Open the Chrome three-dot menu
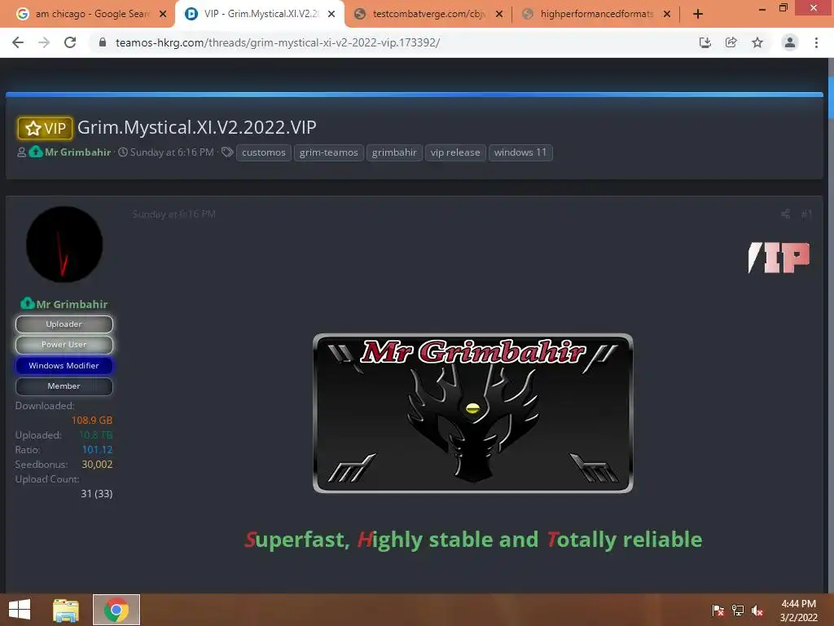 pos(816,42)
